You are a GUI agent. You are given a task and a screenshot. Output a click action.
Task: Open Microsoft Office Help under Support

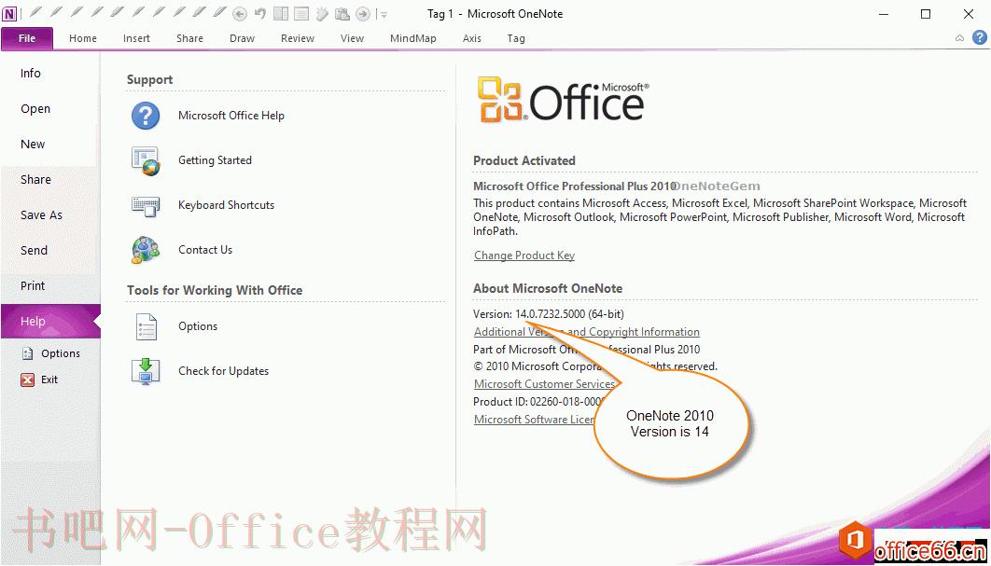209,116
